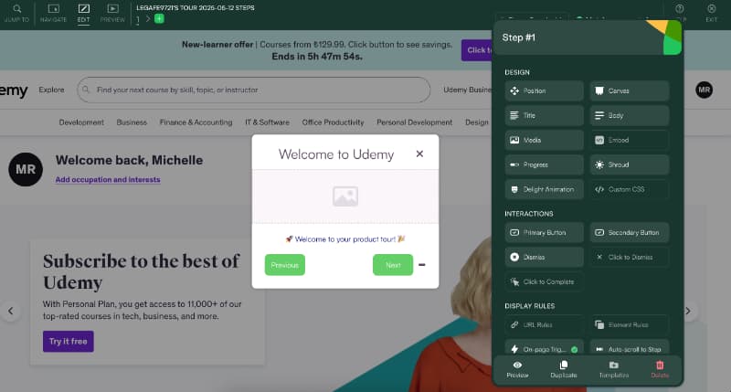Open the Body design setting
This screenshot has height=392, width=731.
(x=630, y=116)
